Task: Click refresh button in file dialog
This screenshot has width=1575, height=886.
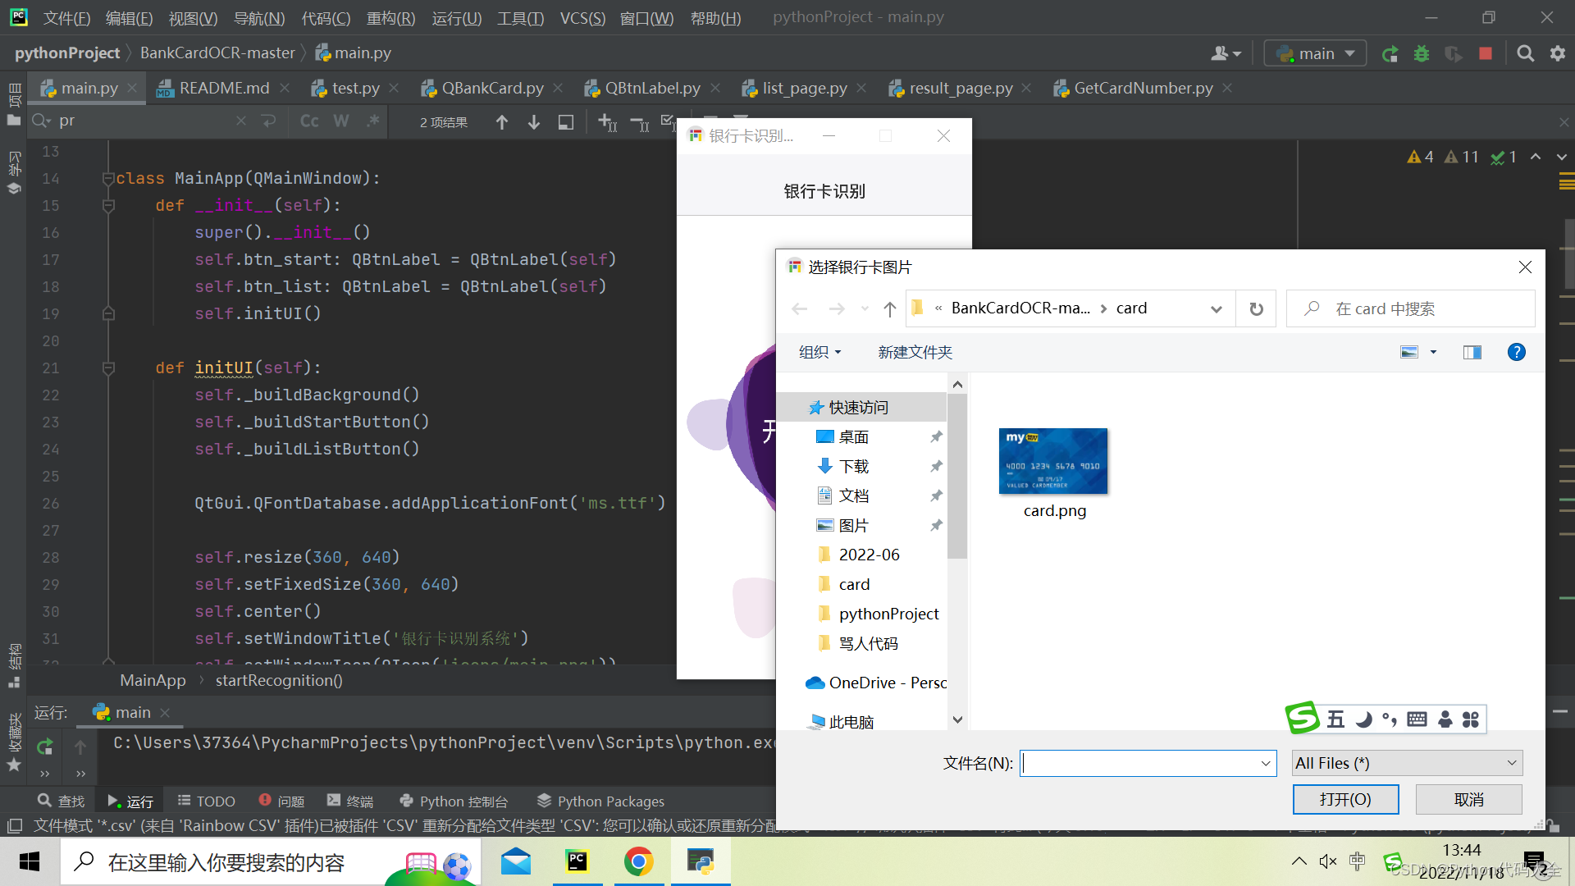Action: pos(1256,309)
